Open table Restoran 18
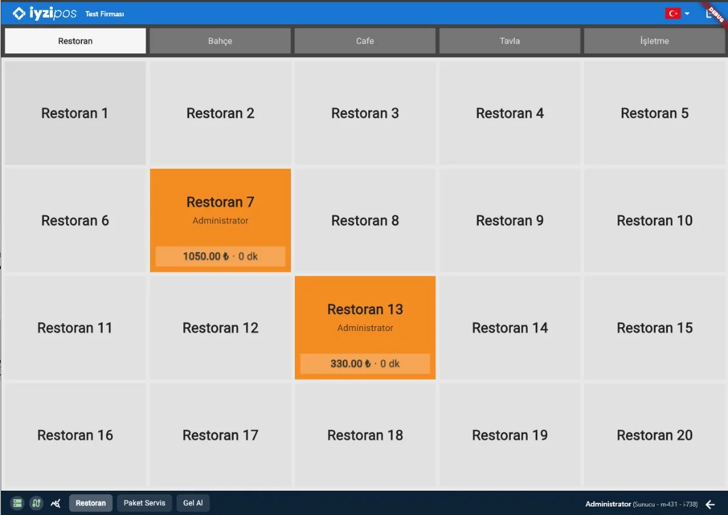The width and height of the screenshot is (728, 515). [x=365, y=435]
